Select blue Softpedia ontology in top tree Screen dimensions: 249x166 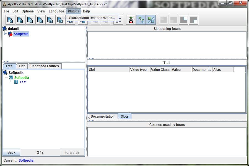(21, 34)
